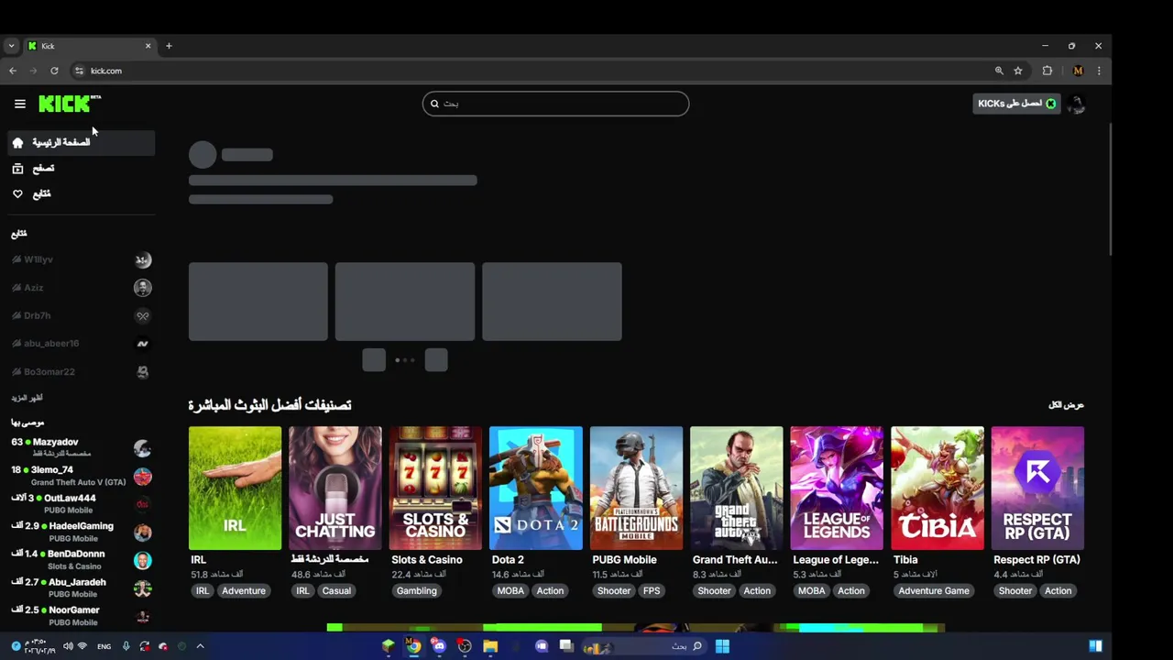Click the Slots & Casino title link
The width and height of the screenshot is (1173, 660).
(427, 559)
